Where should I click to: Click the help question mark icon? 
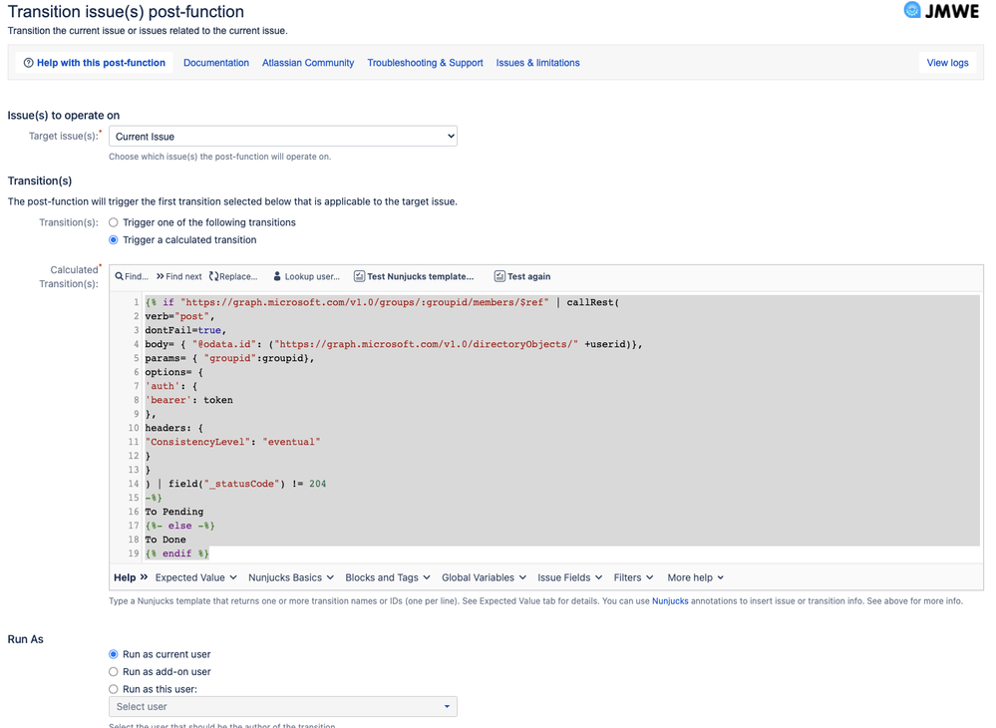[28, 63]
